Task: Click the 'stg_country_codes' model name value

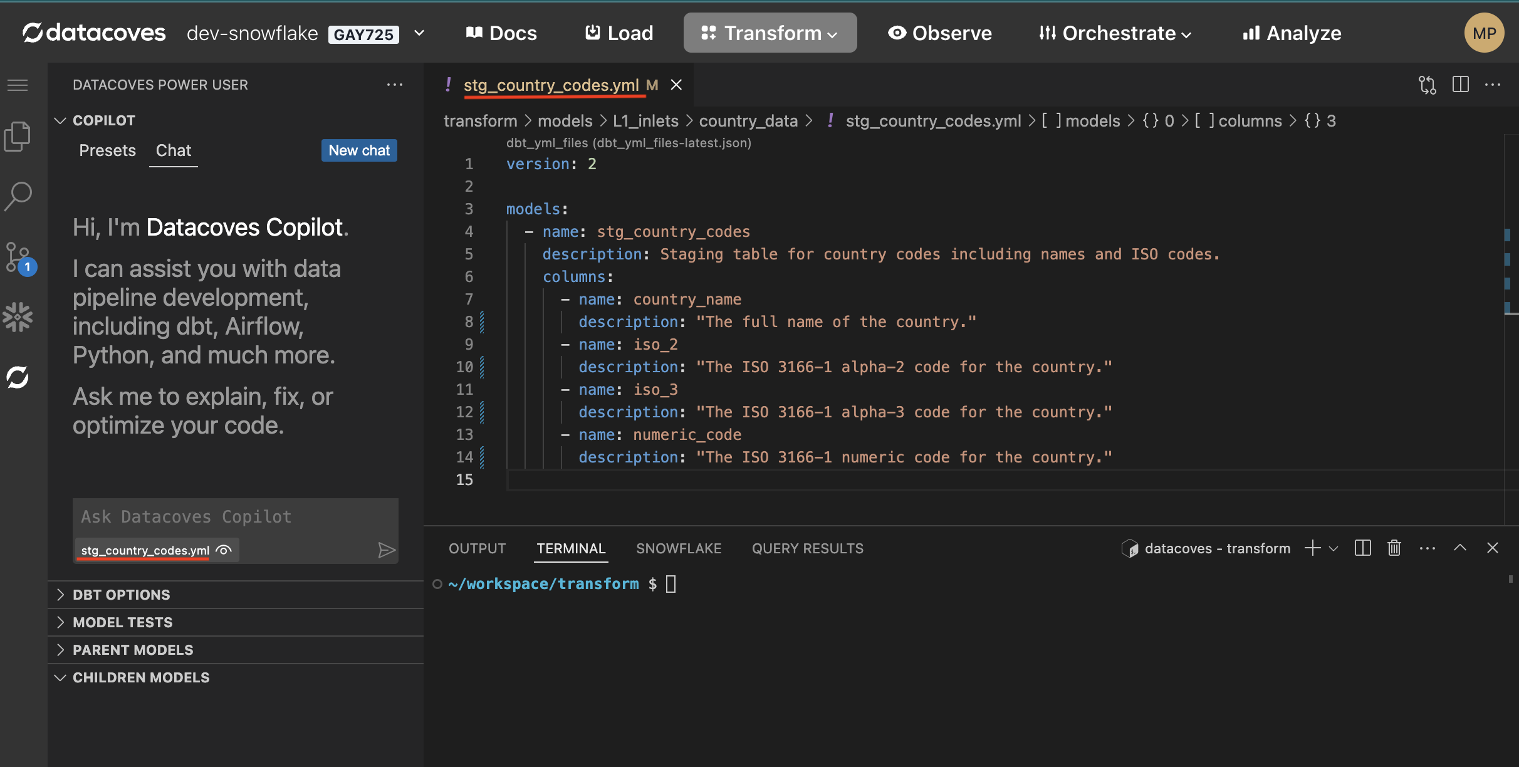Action: [673, 232]
